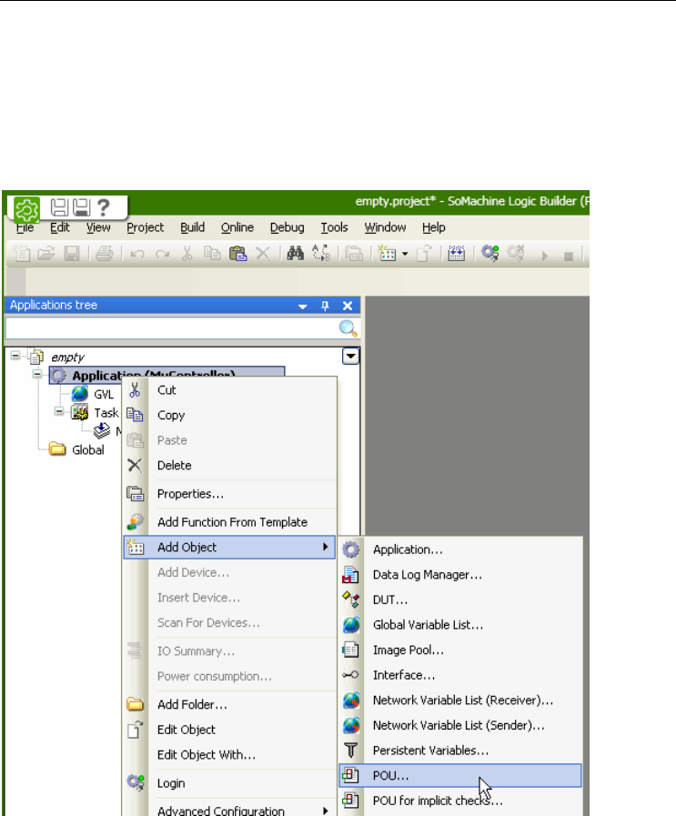Open the File menu

click(x=25, y=227)
